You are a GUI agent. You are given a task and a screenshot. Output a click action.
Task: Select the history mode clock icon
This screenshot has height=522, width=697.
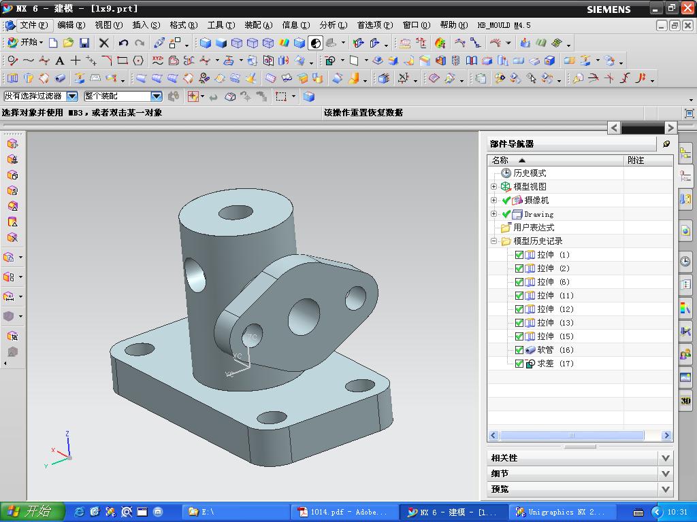(x=506, y=173)
